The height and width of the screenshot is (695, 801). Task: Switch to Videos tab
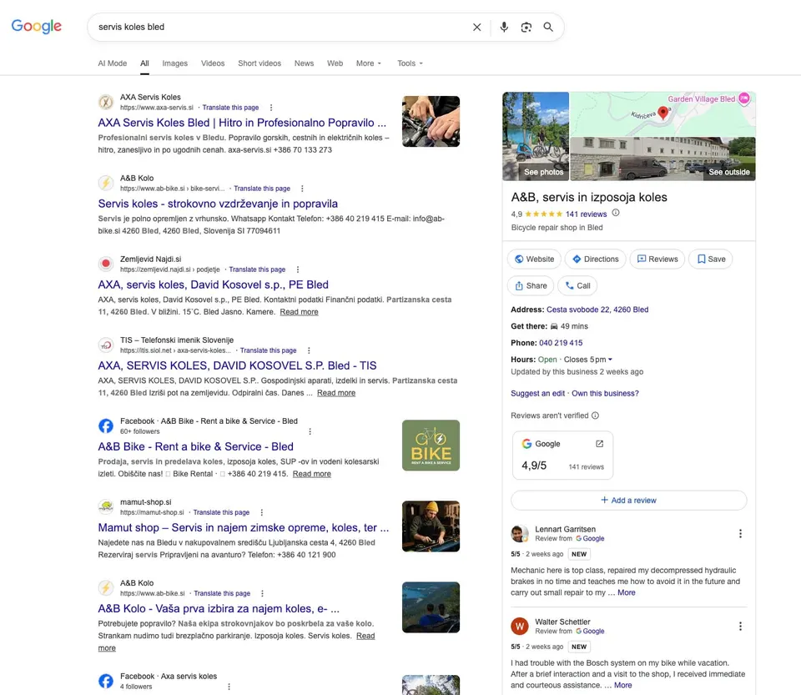tap(213, 63)
